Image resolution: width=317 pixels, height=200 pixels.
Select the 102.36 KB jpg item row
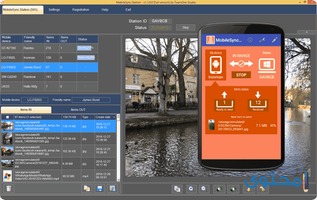[x=58, y=151]
